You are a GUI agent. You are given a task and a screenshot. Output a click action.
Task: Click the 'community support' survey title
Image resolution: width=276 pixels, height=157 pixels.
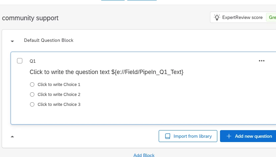point(30,18)
